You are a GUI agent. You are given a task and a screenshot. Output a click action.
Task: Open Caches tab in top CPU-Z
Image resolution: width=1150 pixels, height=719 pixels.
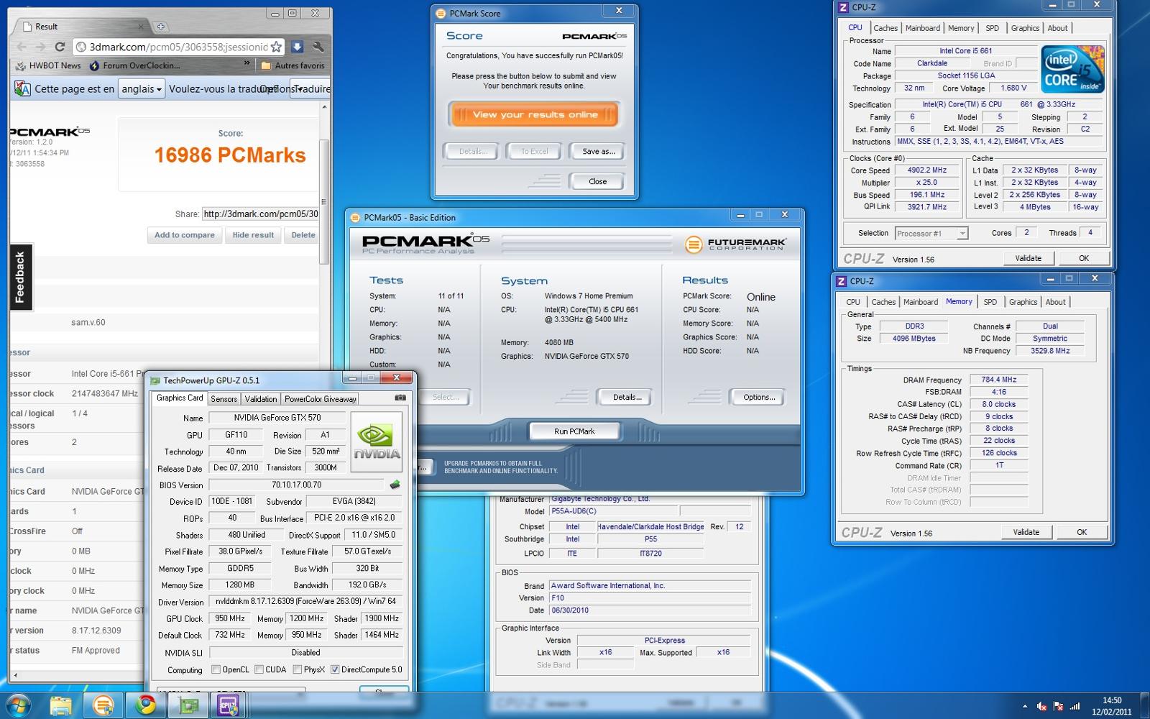pyautogui.click(x=885, y=28)
